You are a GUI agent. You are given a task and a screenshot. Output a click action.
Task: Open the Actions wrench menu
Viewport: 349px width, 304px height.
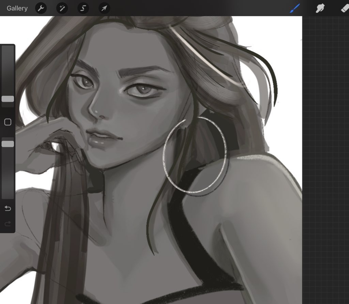coord(41,8)
